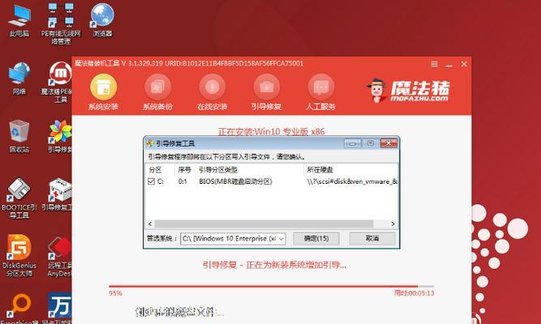Viewport: 541px width, 324px height.
Task: Uncheck the C: partition checkbox
Action: click(151, 181)
